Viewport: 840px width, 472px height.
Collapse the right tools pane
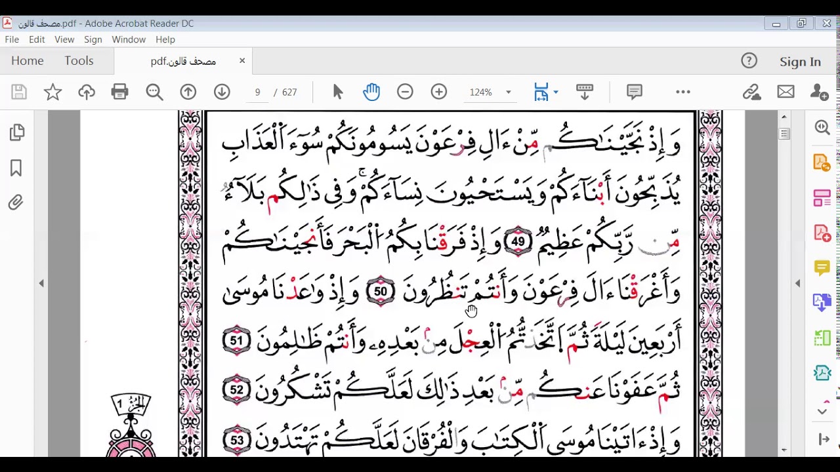pyautogui.click(x=824, y=439)
